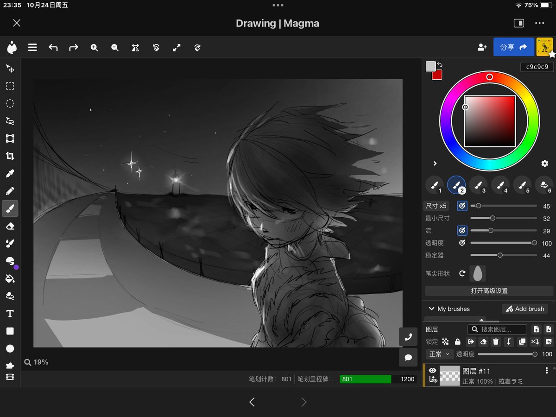Open the chat message panel
The width and height of the screenshot is (556, 417).
408,357
